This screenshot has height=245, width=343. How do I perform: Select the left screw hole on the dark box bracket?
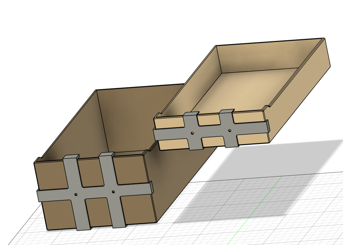76,194
